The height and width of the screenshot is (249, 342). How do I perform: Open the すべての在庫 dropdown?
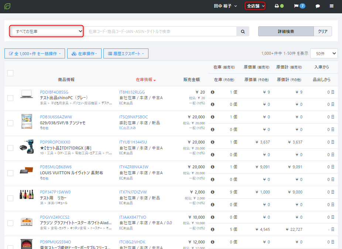[47, 31]
